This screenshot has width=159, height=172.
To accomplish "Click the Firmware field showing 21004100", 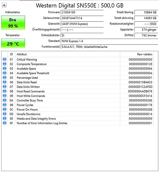I will [82, 12].
